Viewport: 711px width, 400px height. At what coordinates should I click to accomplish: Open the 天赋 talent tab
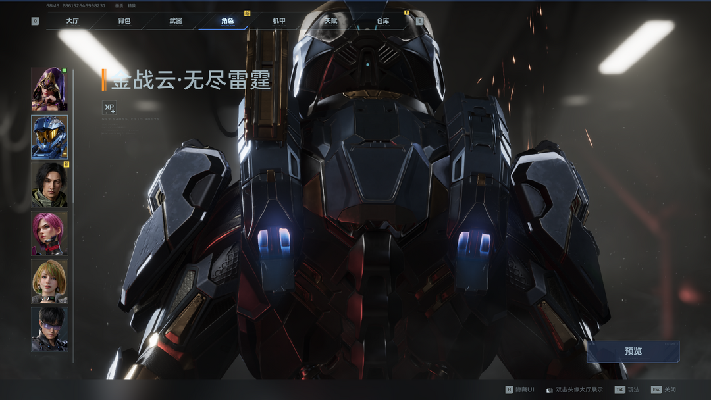(330, 21)
